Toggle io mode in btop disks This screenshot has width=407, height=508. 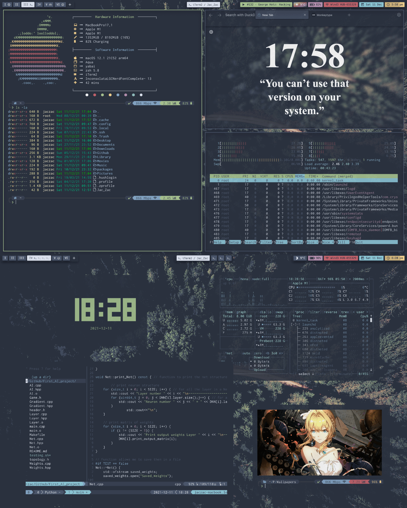269,312
